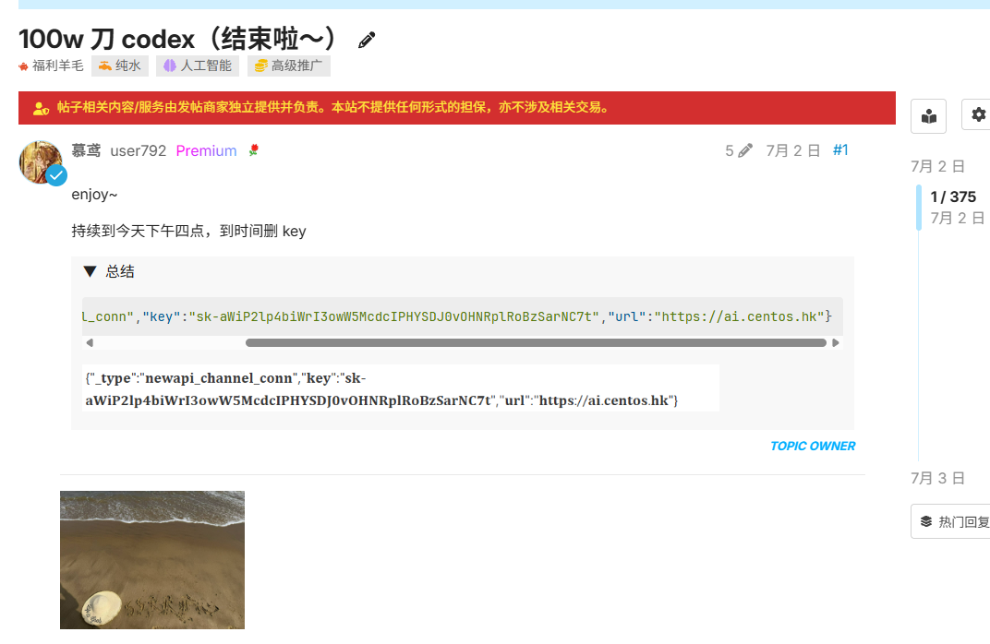Click the timeline position 1 / 375
Image resolution: width=990 pixels, height=644 pixels.
953,197
